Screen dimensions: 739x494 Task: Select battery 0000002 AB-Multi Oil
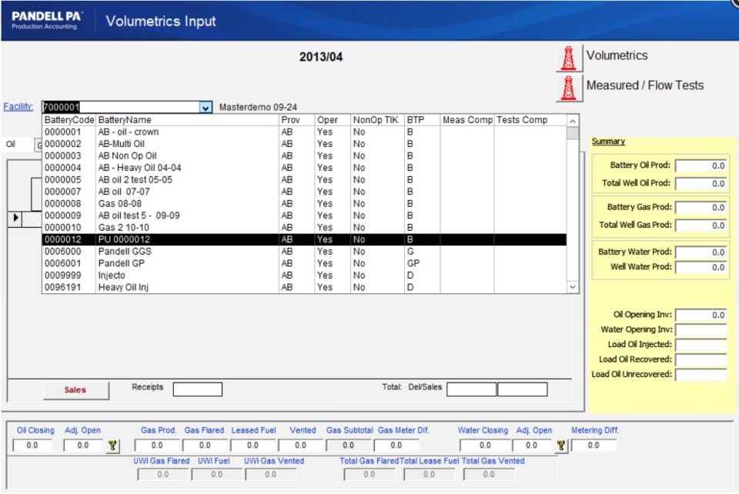click(305, 144)
